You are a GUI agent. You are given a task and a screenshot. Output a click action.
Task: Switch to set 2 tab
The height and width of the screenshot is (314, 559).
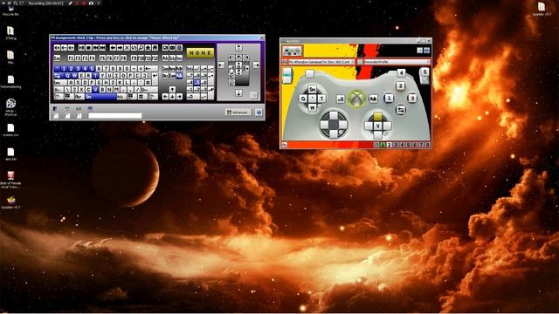389,145
